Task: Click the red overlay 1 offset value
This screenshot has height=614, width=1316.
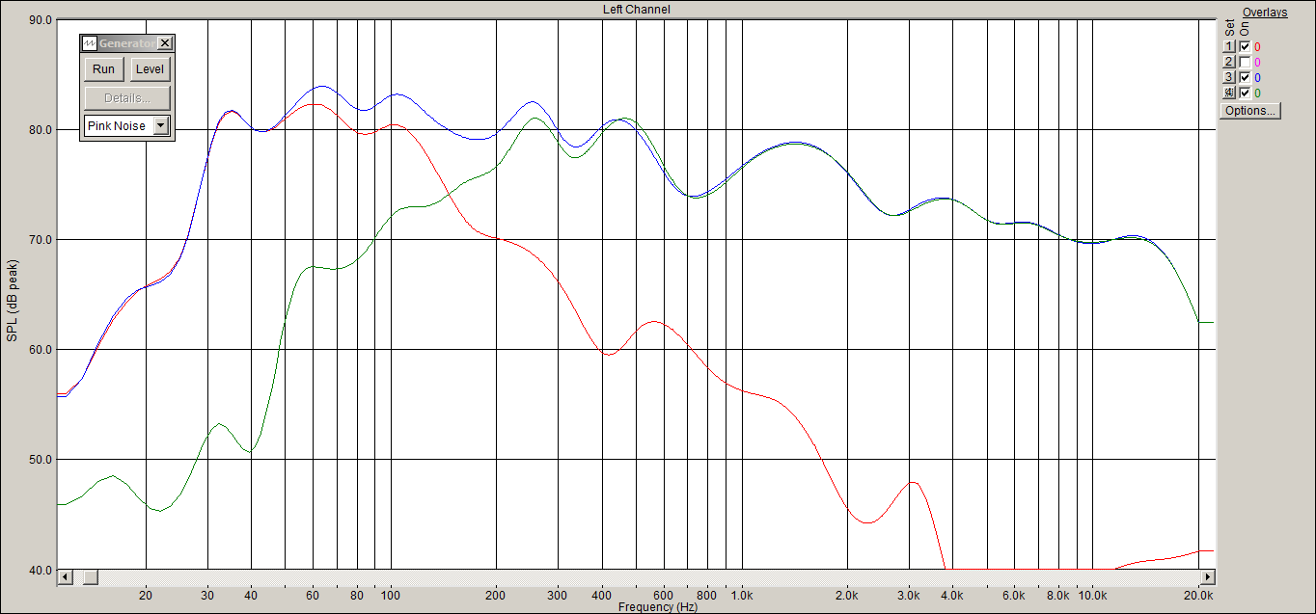Action: coord(1257,46)
